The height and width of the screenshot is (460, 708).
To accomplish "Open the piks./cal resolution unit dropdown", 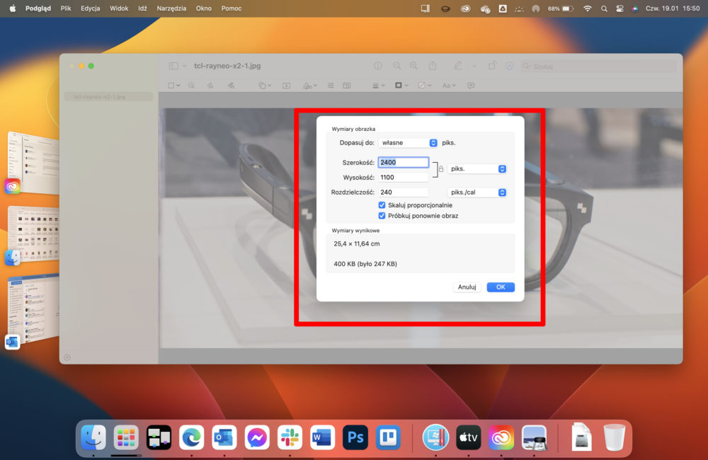I will pyautogui.click(x=476, y=192).
